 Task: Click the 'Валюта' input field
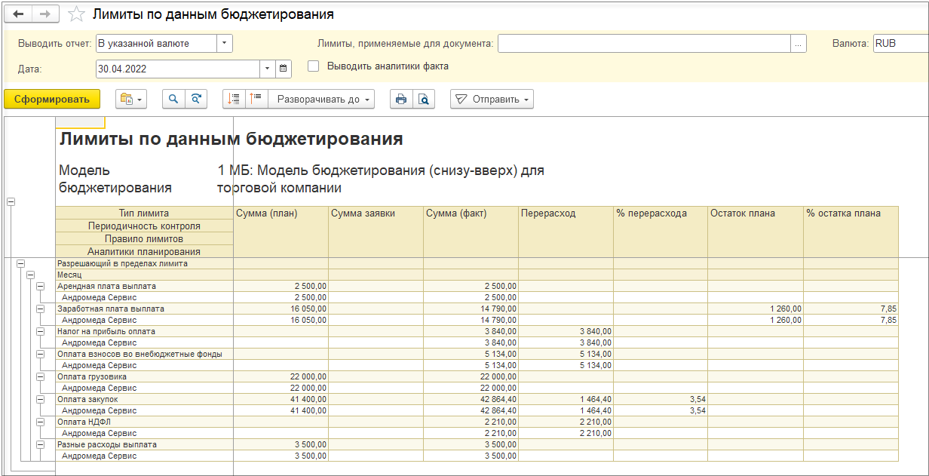coord(900,44)
